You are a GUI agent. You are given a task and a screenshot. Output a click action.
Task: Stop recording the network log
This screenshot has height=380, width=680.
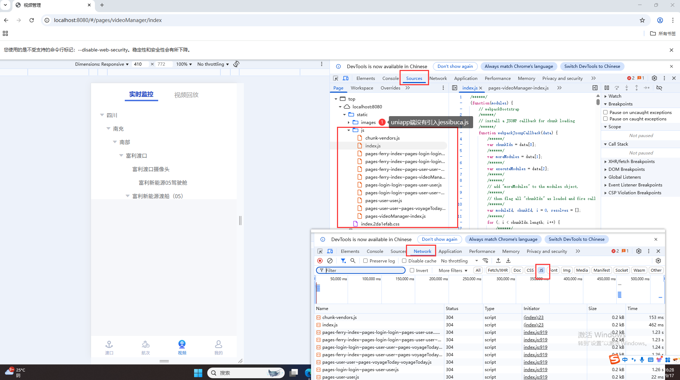320,261
